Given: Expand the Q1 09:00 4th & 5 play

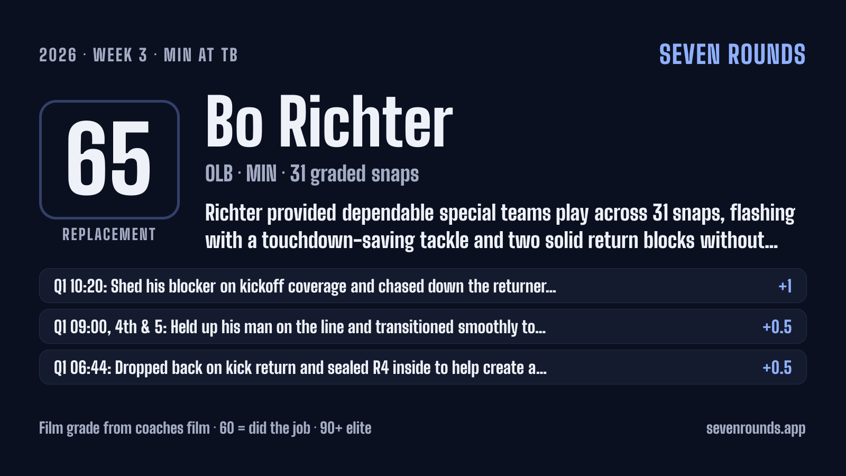Looking at the screenshot, I should (423, 326).
